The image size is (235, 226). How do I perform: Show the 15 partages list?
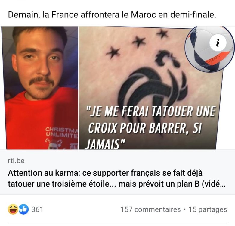(208, 209)
